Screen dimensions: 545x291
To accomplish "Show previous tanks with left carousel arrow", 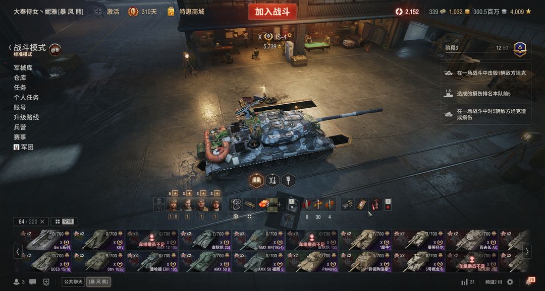I will pos(18,251).
